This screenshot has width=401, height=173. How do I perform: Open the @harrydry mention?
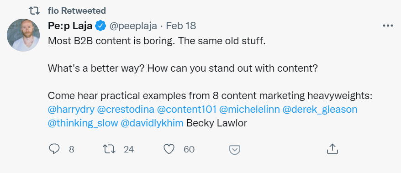click(x=71, y=110)
